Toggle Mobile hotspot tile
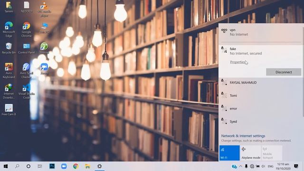This screenshot has height=171, width=304. [x=272, y=153]
